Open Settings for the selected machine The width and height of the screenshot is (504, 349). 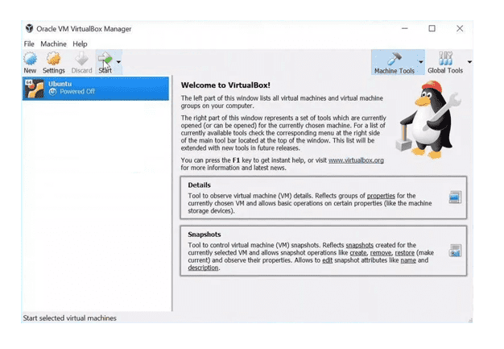(54, 63)
